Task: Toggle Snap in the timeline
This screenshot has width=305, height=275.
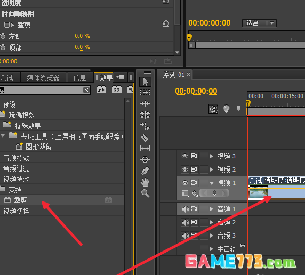Action: pyautogui.click(x=213, y=109)
